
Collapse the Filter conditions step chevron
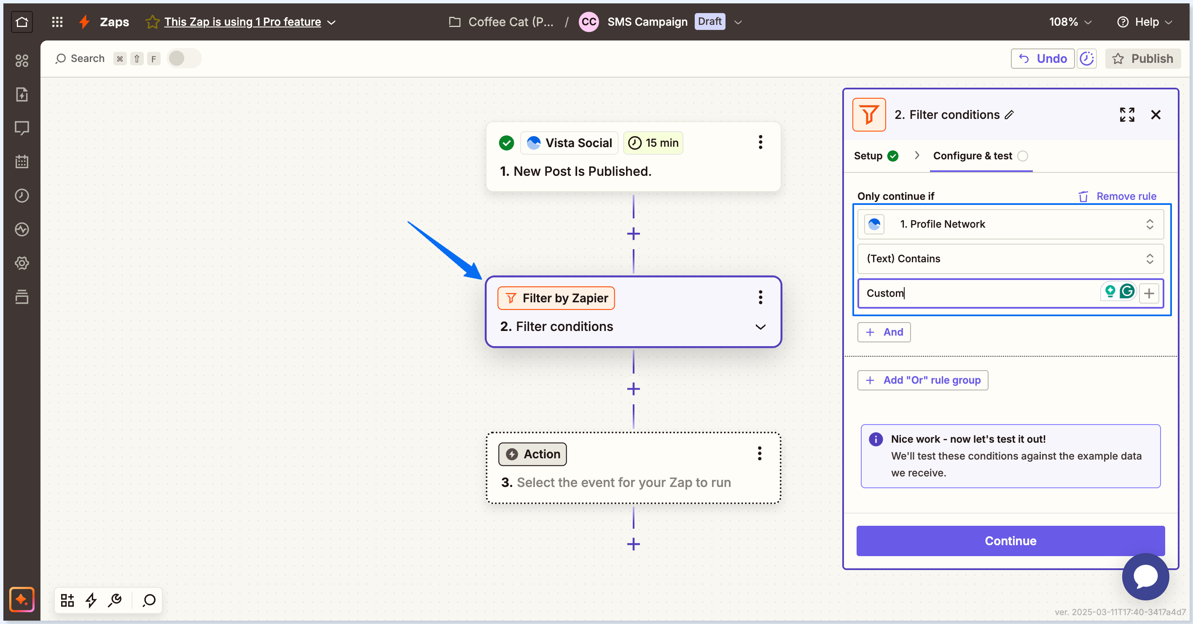coord(760,327)
